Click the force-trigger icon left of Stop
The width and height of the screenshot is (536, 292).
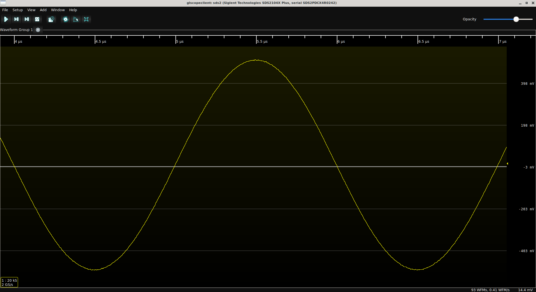pos(27,19)
